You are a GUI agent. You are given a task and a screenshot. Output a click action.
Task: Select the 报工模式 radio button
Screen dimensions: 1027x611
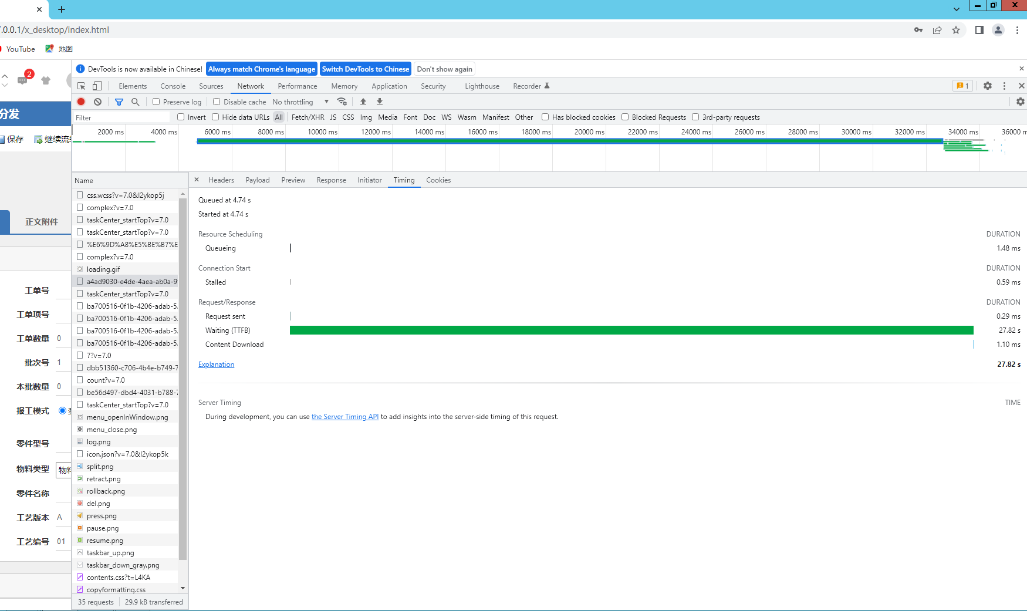click(63, 410)
